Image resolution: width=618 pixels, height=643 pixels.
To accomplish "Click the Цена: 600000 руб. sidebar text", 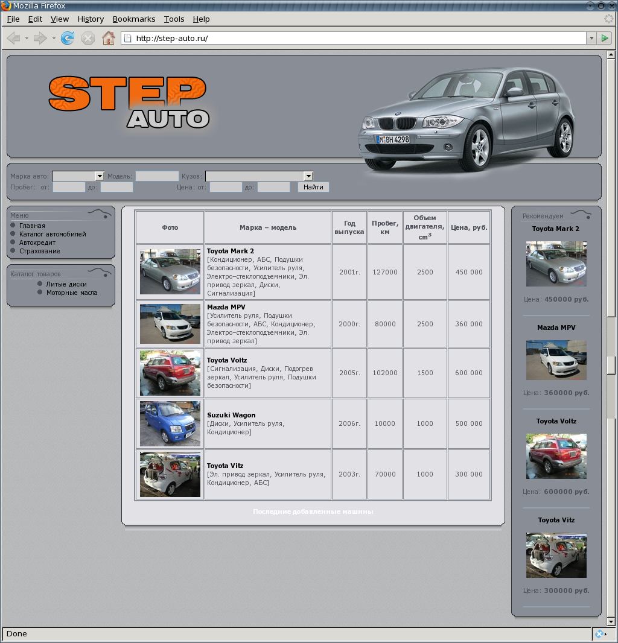I will pos(556,492).
